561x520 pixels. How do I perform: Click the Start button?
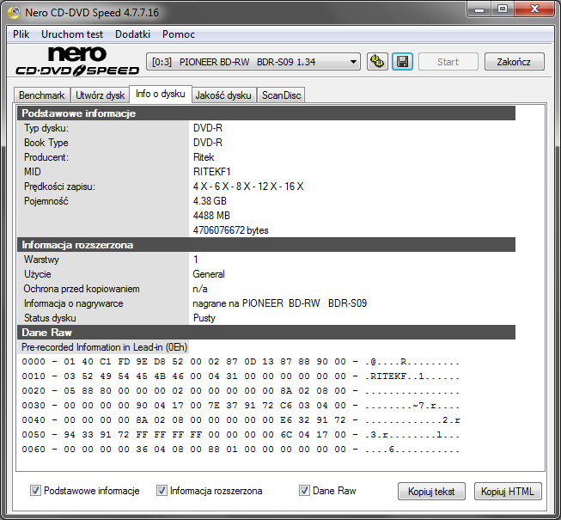(x=448, y=62)
